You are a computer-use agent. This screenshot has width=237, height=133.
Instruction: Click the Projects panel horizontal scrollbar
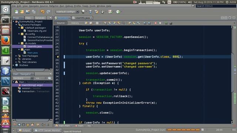pos(30,70)
